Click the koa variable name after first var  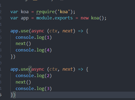click(25, 12)
